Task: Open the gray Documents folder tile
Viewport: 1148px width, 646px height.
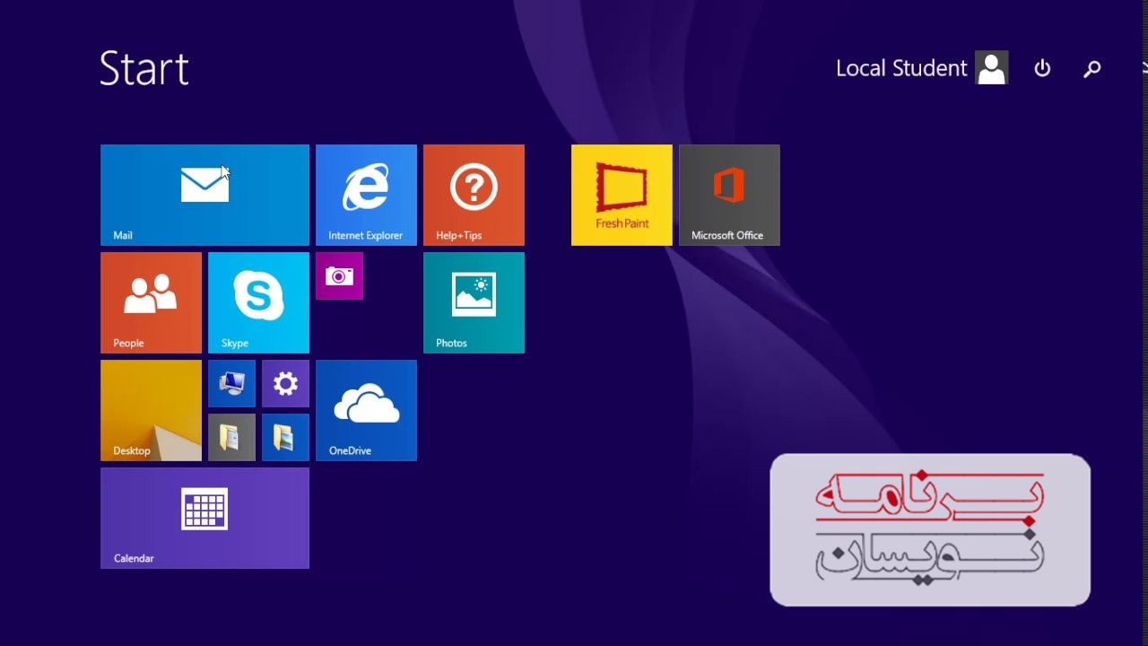Action: tap(231, 437)
